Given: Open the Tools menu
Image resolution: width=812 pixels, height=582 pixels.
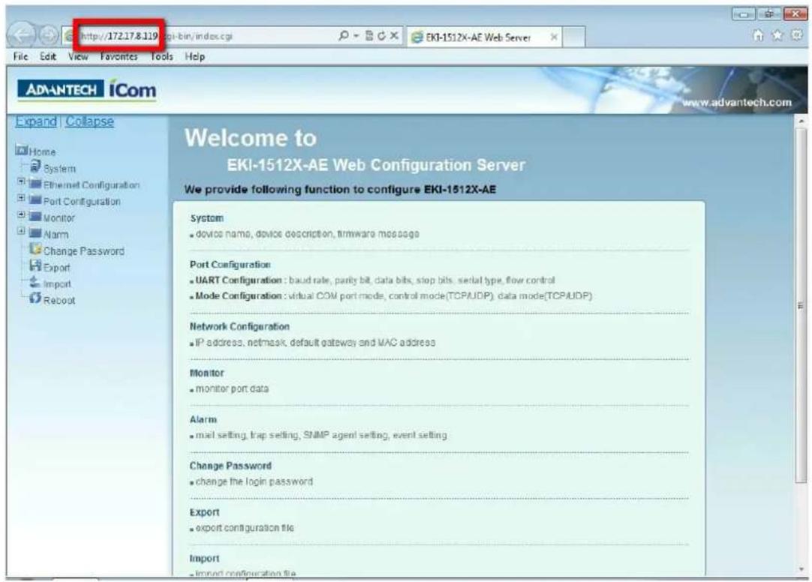Looking at the screenshot, I should point(161,56).
